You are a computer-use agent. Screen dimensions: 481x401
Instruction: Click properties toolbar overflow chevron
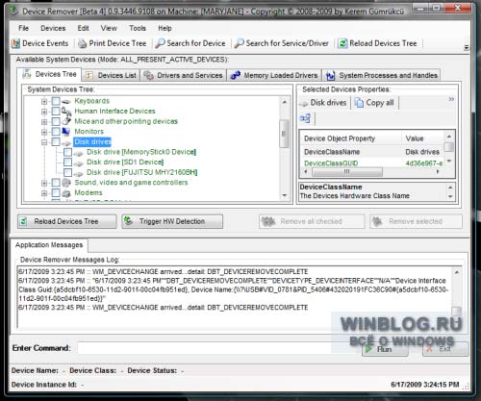[451, 99]
